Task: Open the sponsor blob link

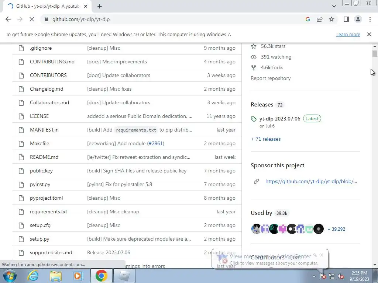Action: pyautogui.click(x=311, y=181)
